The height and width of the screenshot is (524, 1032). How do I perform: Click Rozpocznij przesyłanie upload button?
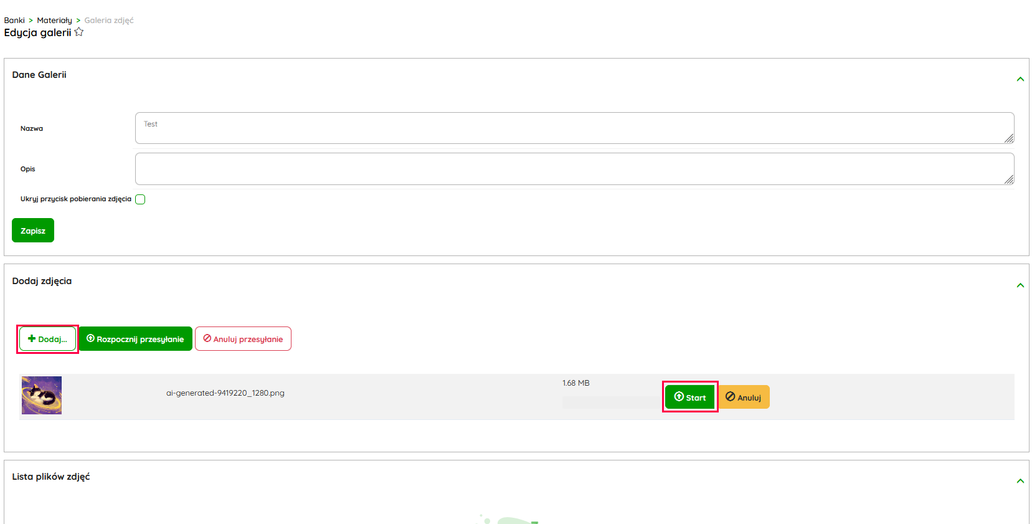[135, 339]
